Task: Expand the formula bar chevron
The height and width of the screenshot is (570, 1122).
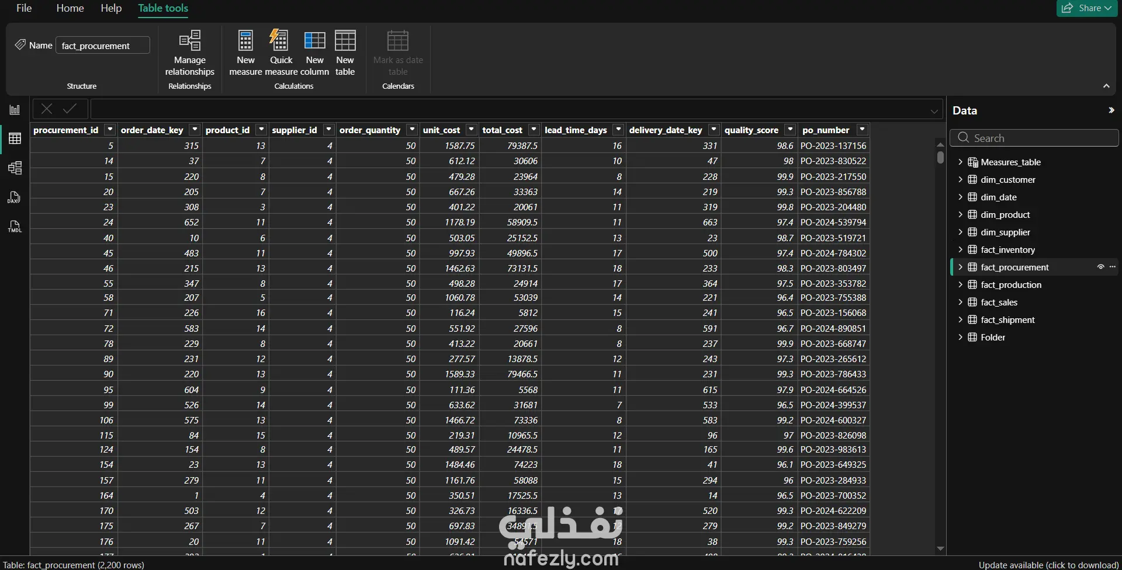Action: click(x=934, y=111)
